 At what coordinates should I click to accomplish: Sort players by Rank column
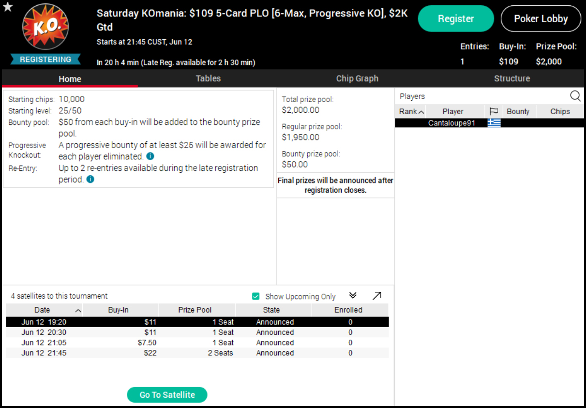point(411,111)
